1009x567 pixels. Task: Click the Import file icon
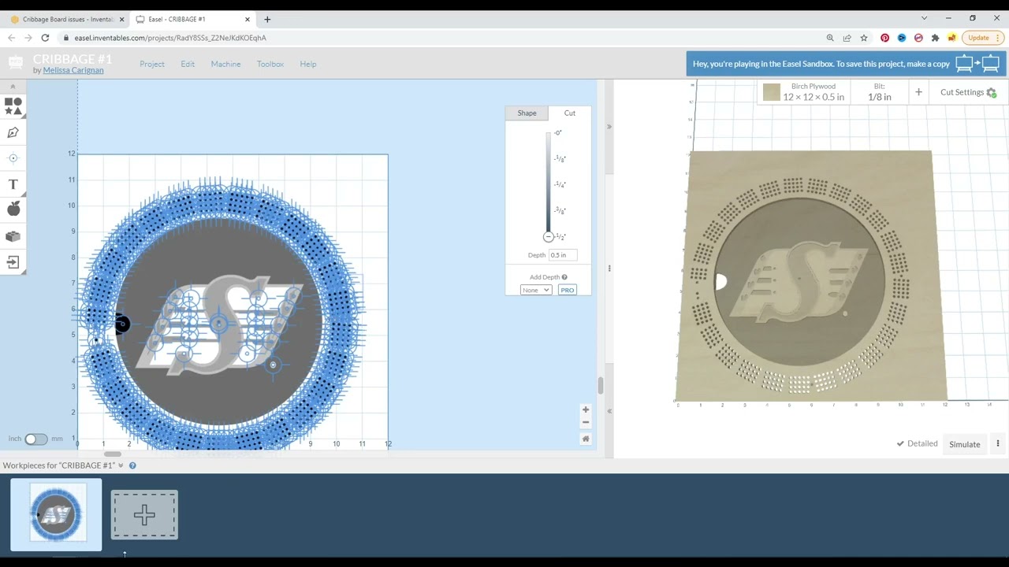pos(13,262)
